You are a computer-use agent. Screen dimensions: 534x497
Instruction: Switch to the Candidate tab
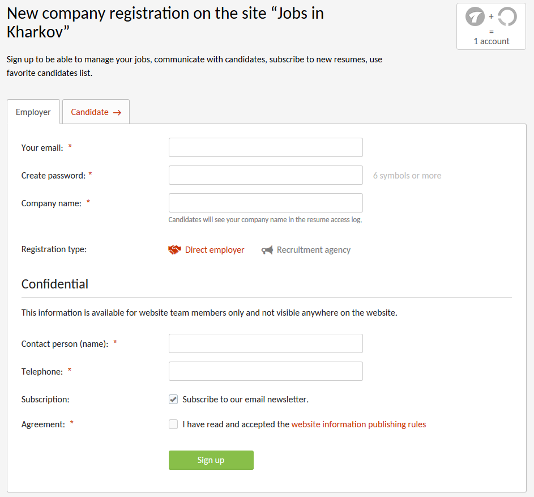click(89, 112)
